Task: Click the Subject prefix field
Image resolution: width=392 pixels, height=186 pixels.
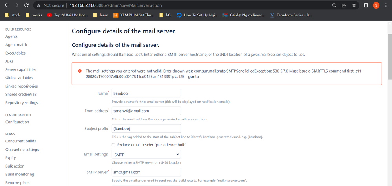Action: pos(146,128)
